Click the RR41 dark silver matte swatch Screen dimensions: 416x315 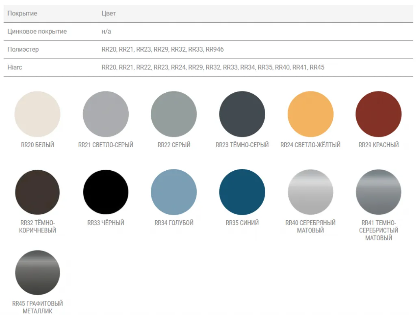pyautogui.click(x=379, y=192)
